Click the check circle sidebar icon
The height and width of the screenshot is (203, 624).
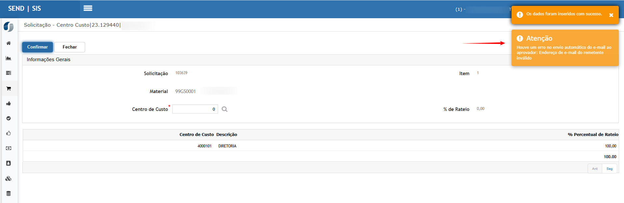point(8,118)
